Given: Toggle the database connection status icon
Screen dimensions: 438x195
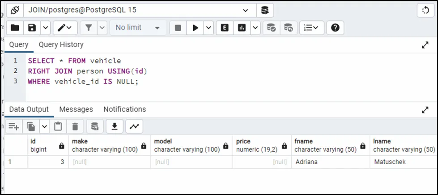Looking at the screenshot, I should coord(15,10).
